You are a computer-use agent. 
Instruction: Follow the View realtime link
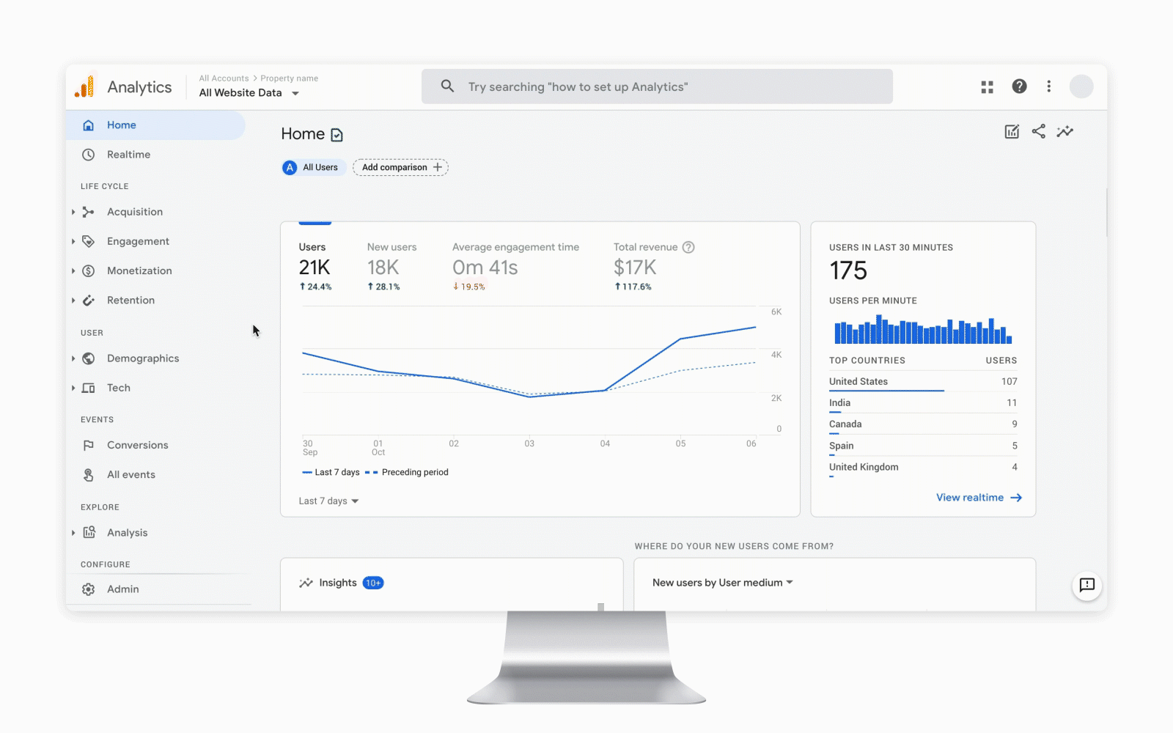979,498
